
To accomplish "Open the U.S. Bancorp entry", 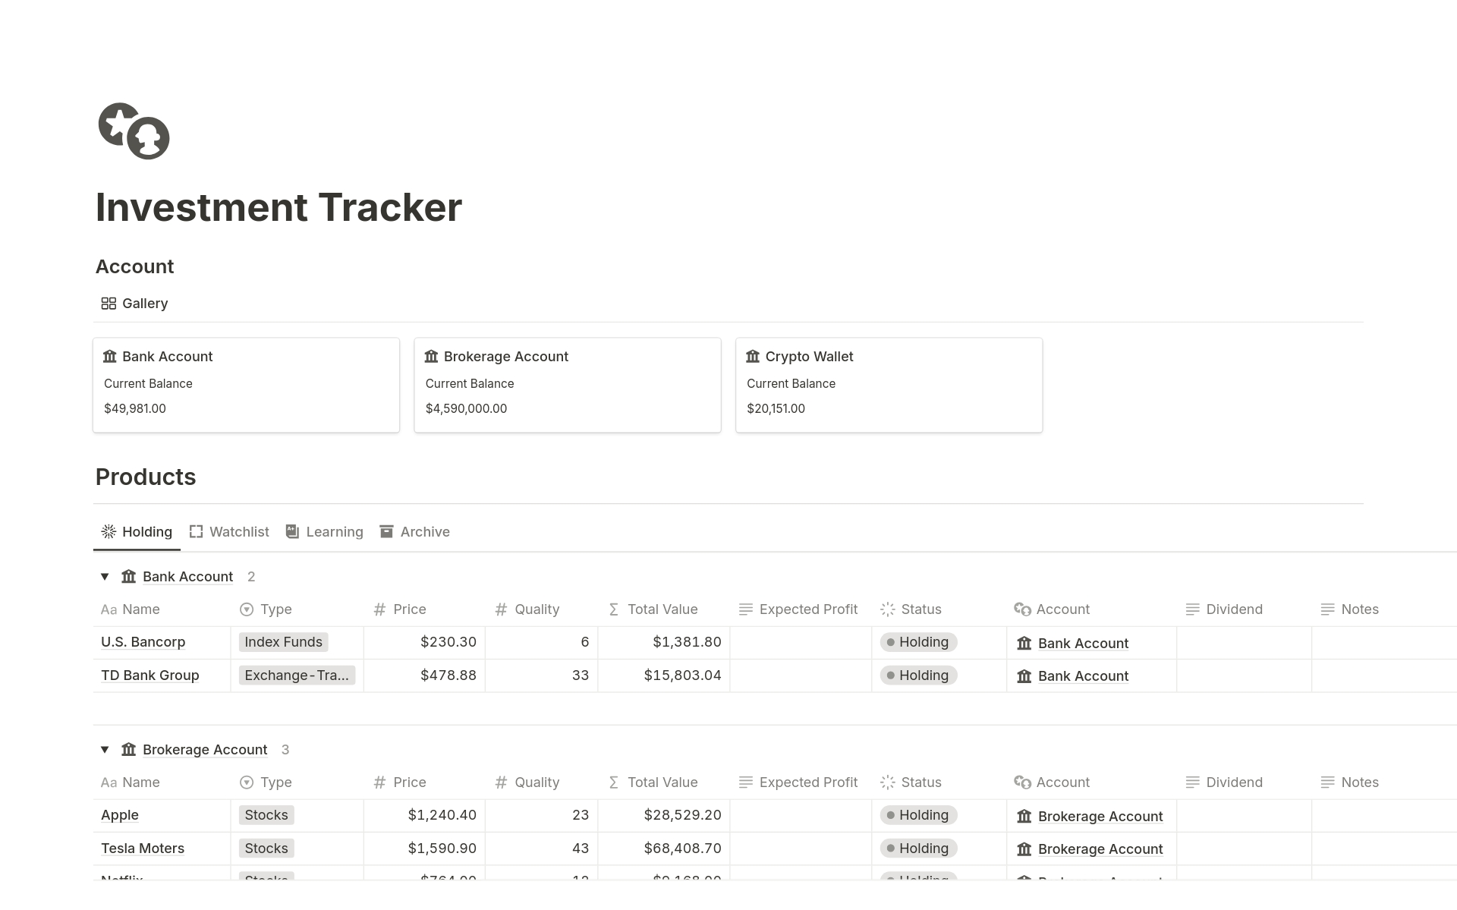I will (x=143, y=642).
